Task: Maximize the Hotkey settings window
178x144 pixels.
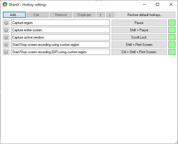Action: click(158, 5)
